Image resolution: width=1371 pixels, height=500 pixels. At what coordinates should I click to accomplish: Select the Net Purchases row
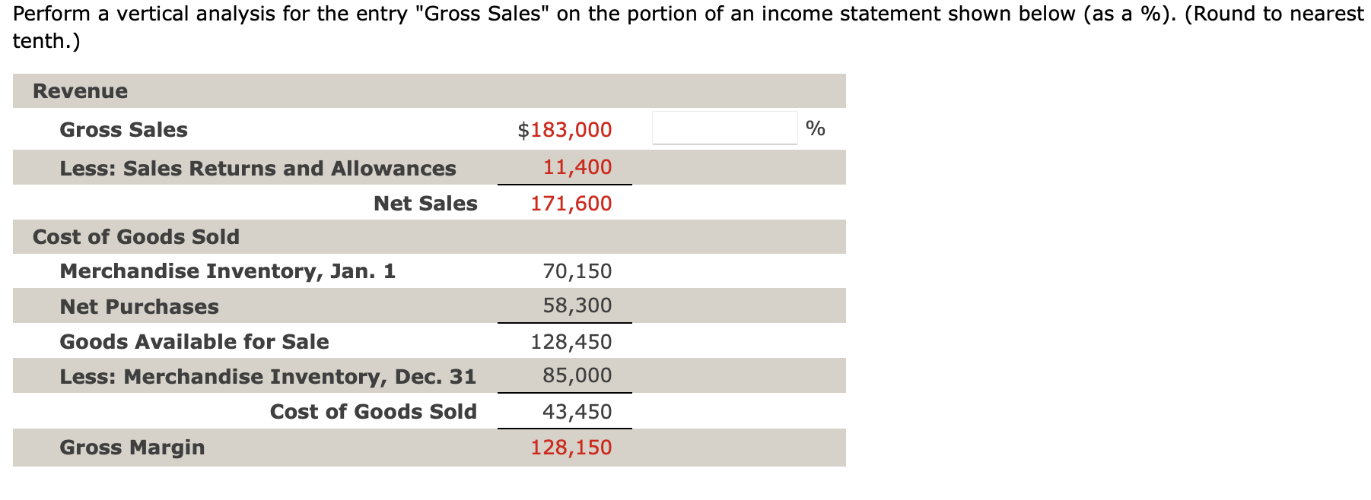click(x=138, y=306)
